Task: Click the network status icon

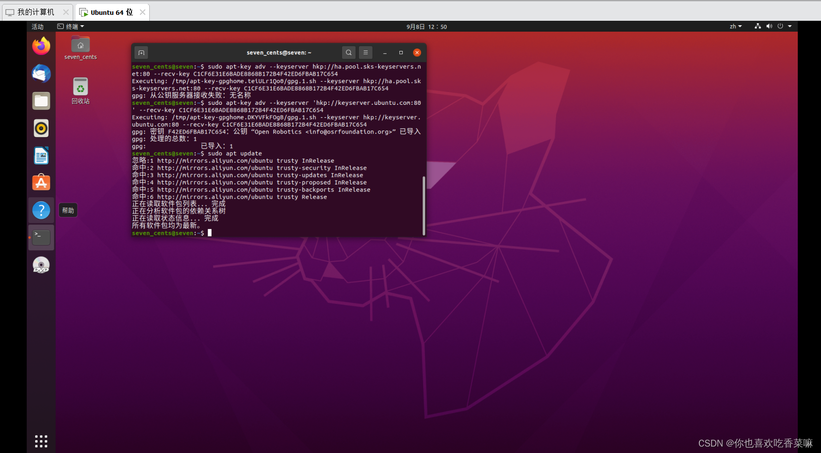Action: 758,26
